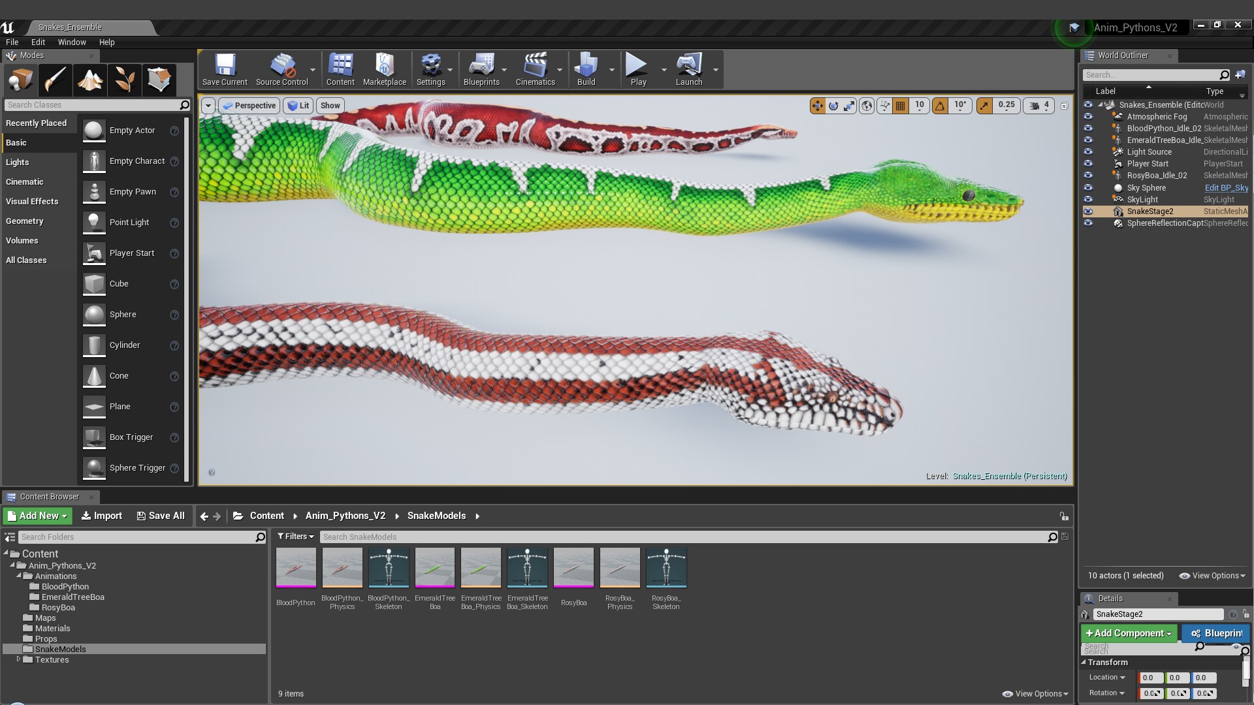This screenshot has height=705, width=1254.
Task: Toggle grid snapping icon in viewport
Action: pos(901,106)
